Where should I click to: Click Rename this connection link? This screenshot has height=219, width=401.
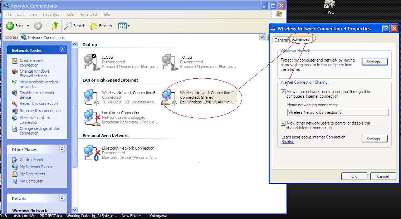(x=40, y=111)
